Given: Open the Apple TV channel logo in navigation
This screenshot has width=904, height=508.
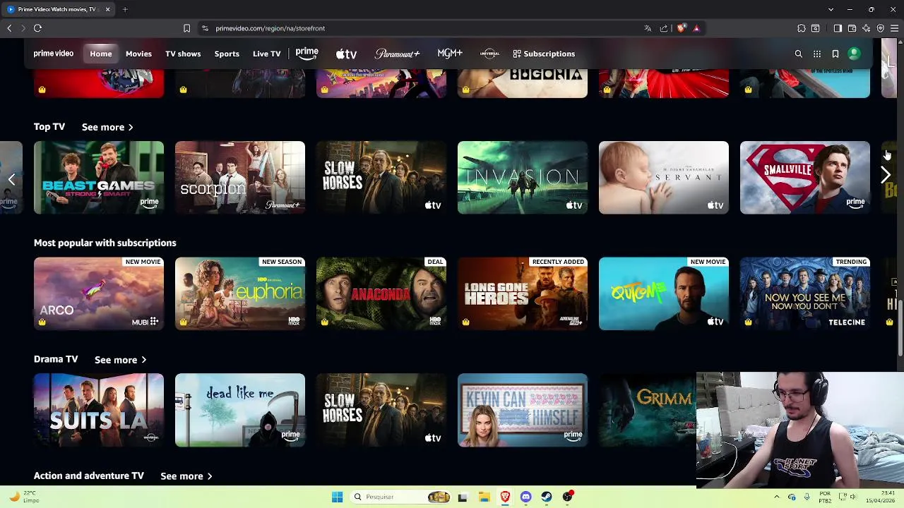Looking at the screenshot, I should click(346, 54).
